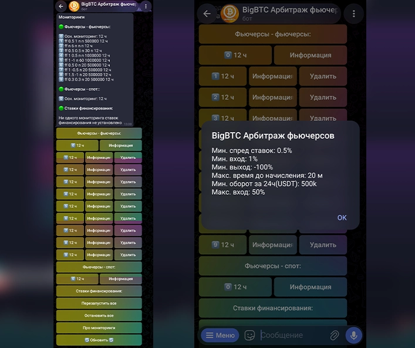The image size is (415, 348).
Task: Dismiss the dialog with OK
Action: (342, 218)
